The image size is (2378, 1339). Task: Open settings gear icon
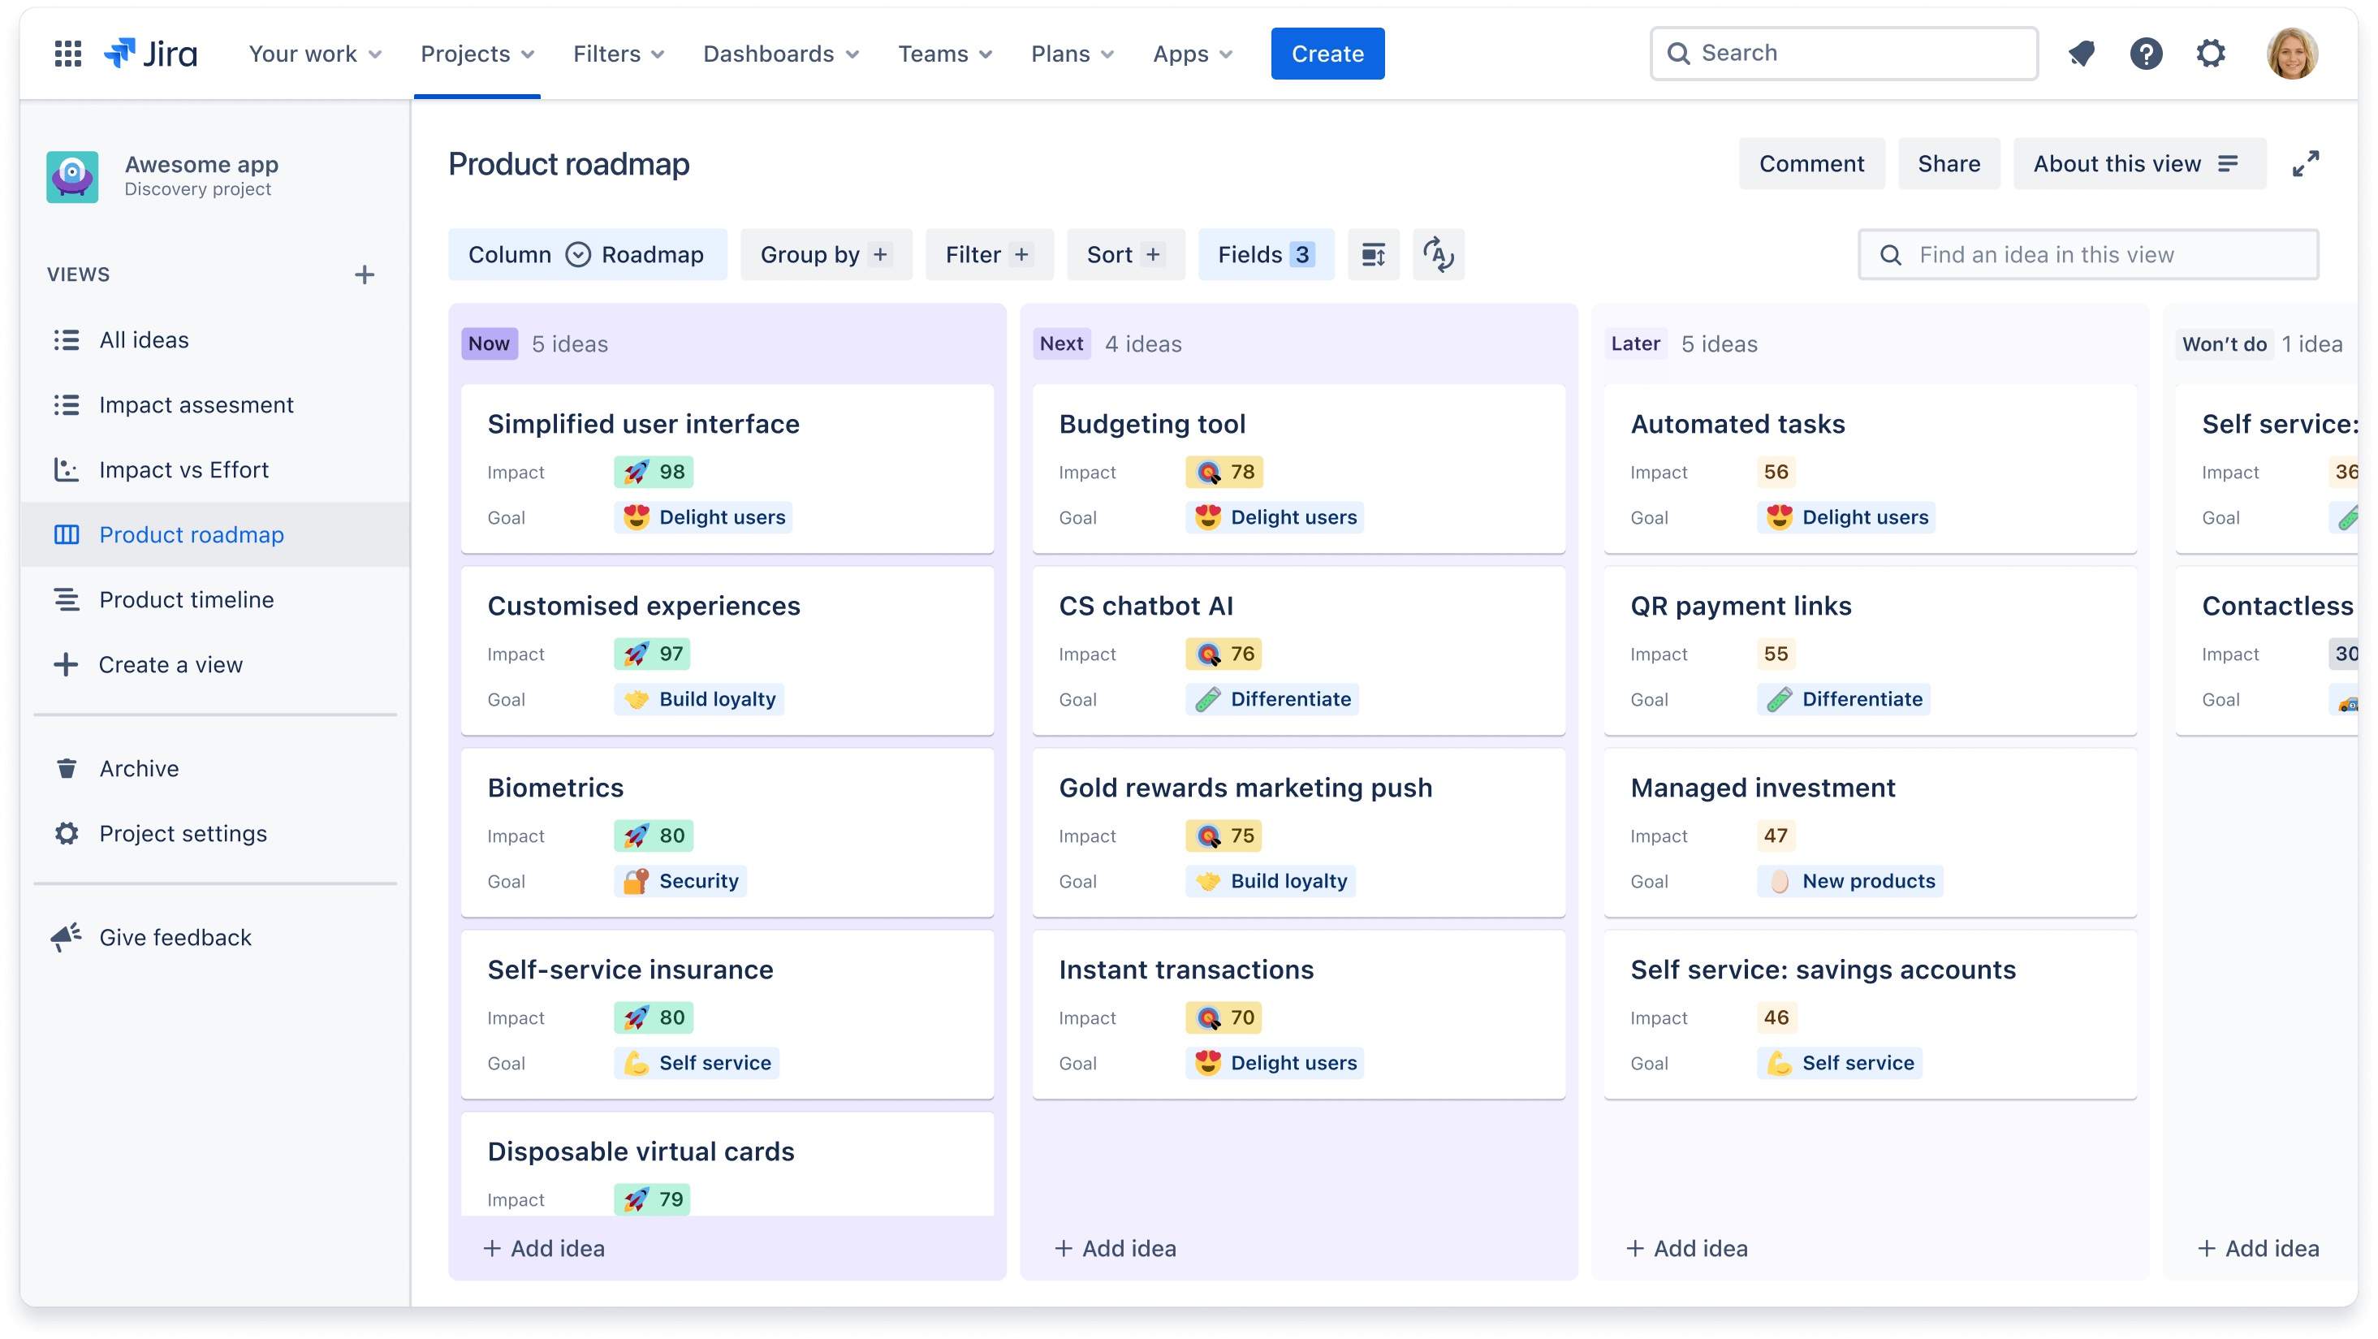[2212, 54]
